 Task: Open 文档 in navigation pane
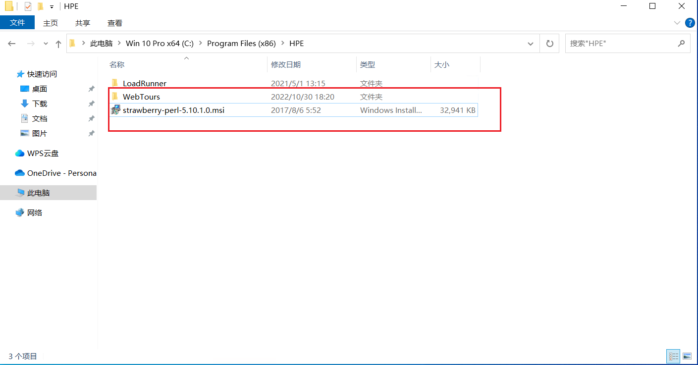coord(40,118)
